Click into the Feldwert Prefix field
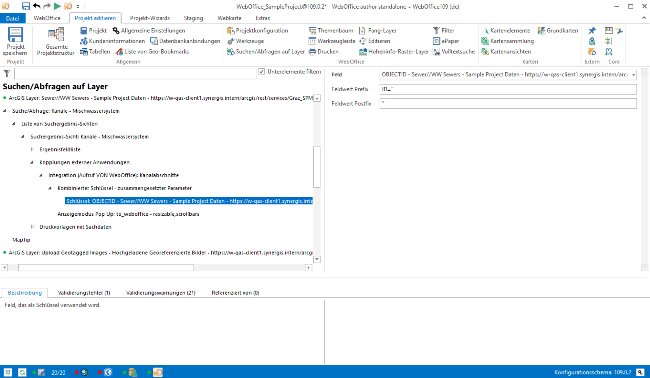This screenshot has width=650, height=378. tap(508, 89)
